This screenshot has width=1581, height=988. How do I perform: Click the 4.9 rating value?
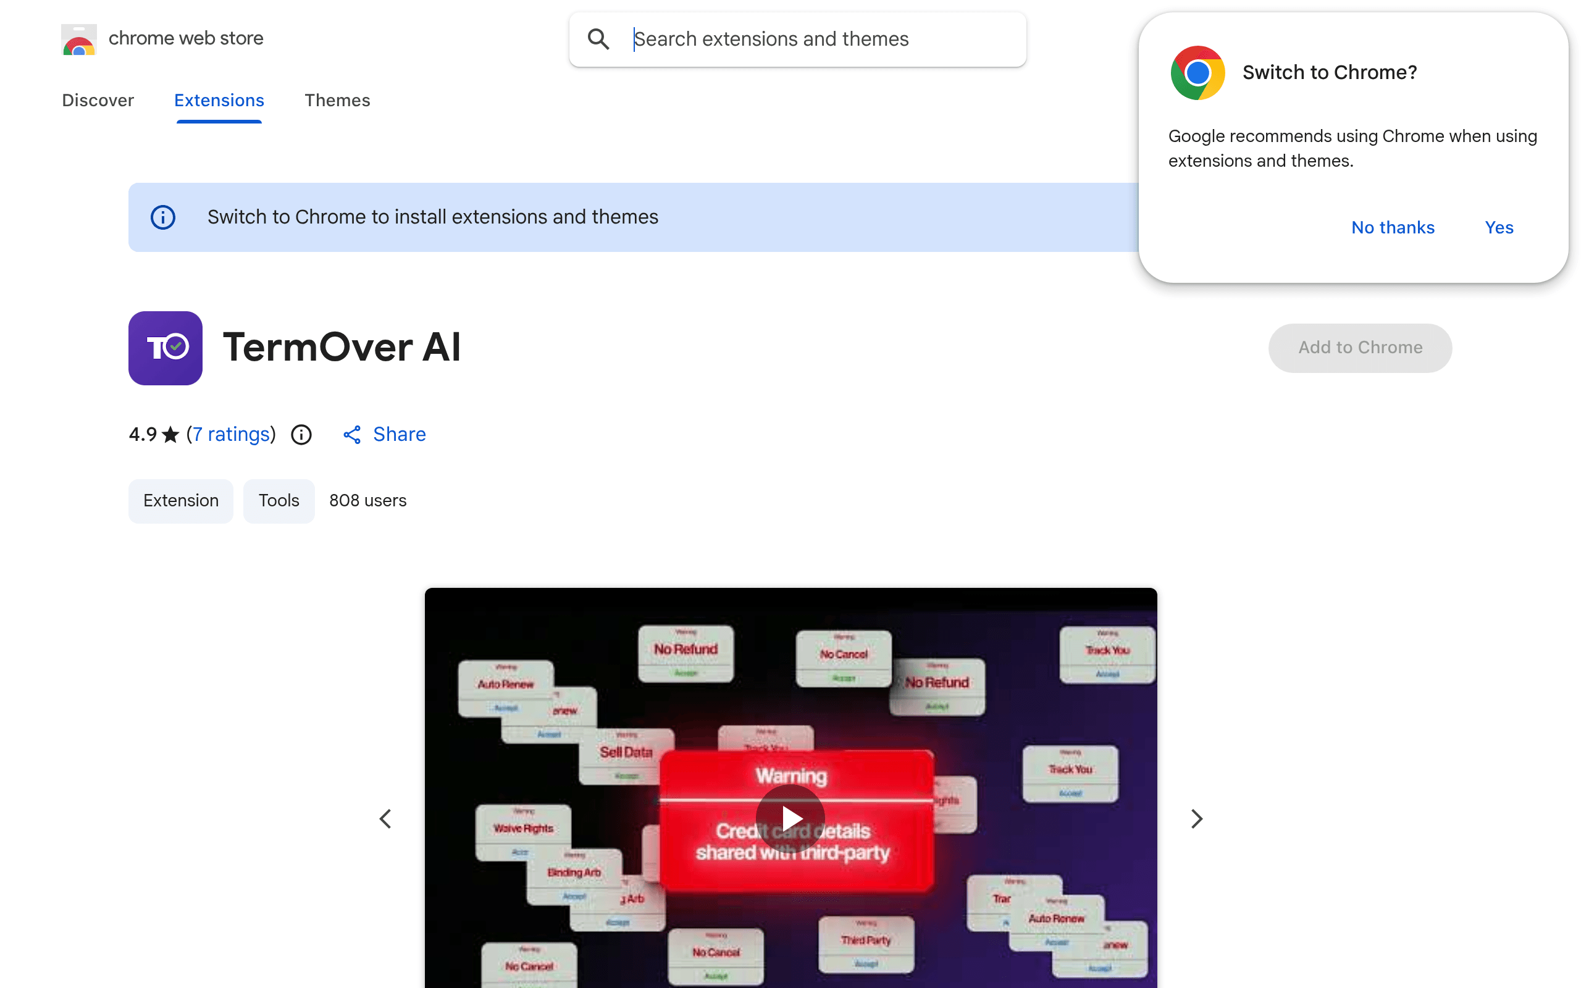[143, 435]
